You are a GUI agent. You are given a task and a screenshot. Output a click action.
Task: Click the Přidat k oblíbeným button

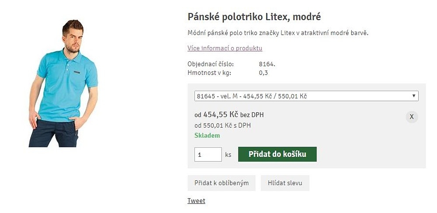click(222, 183)
